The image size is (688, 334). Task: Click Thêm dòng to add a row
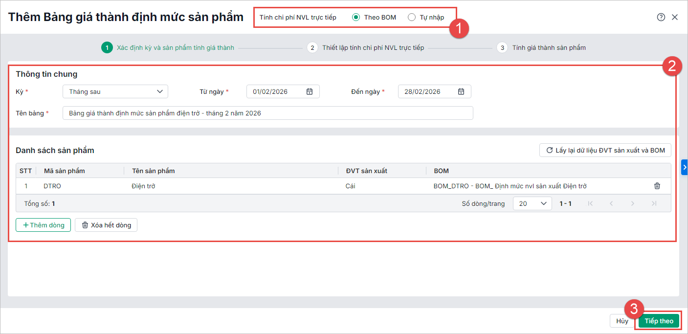click(44, 225)
